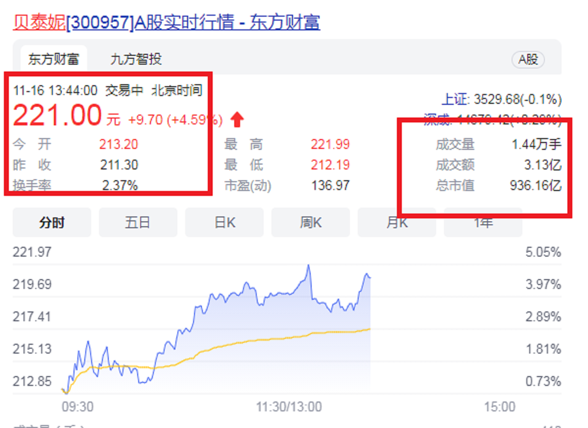The width and height of the screenshot is (588, 428).
Task: Select the 分时 chart tab
Action: click(x=52, y=223)
